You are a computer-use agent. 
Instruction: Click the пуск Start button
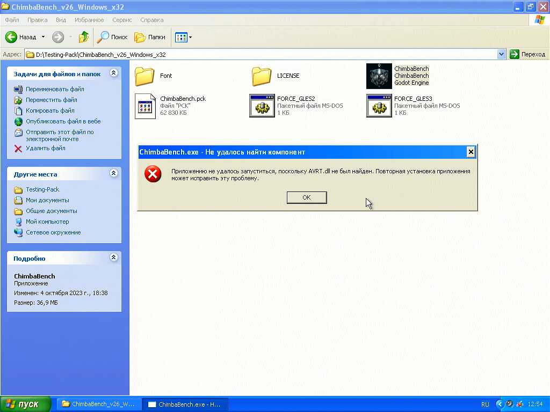[x=25, y=404]
